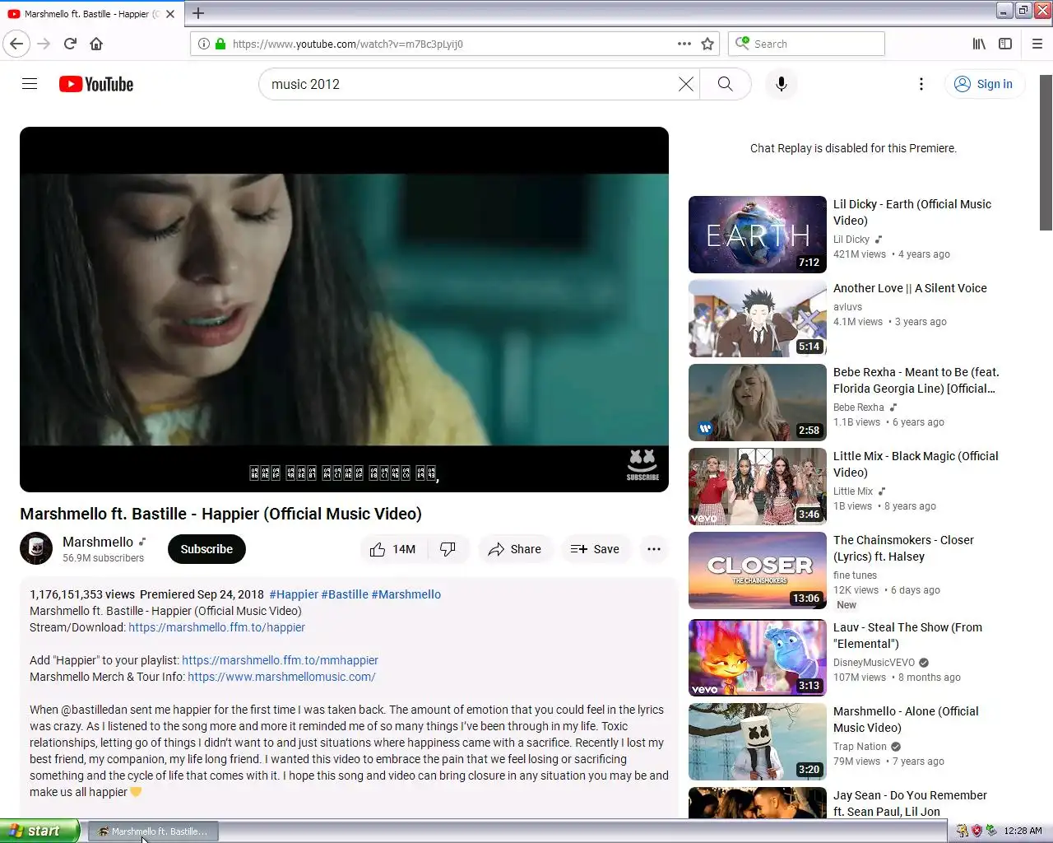Click the Marshmello subscribe watermark in video
The height and width of the screenshot is (843, 1053).
(x=642, y=465)
